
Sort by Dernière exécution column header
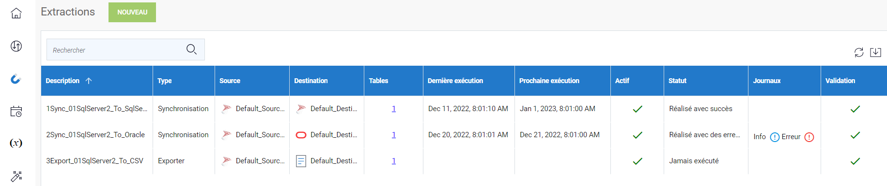(x=455, y=81)
